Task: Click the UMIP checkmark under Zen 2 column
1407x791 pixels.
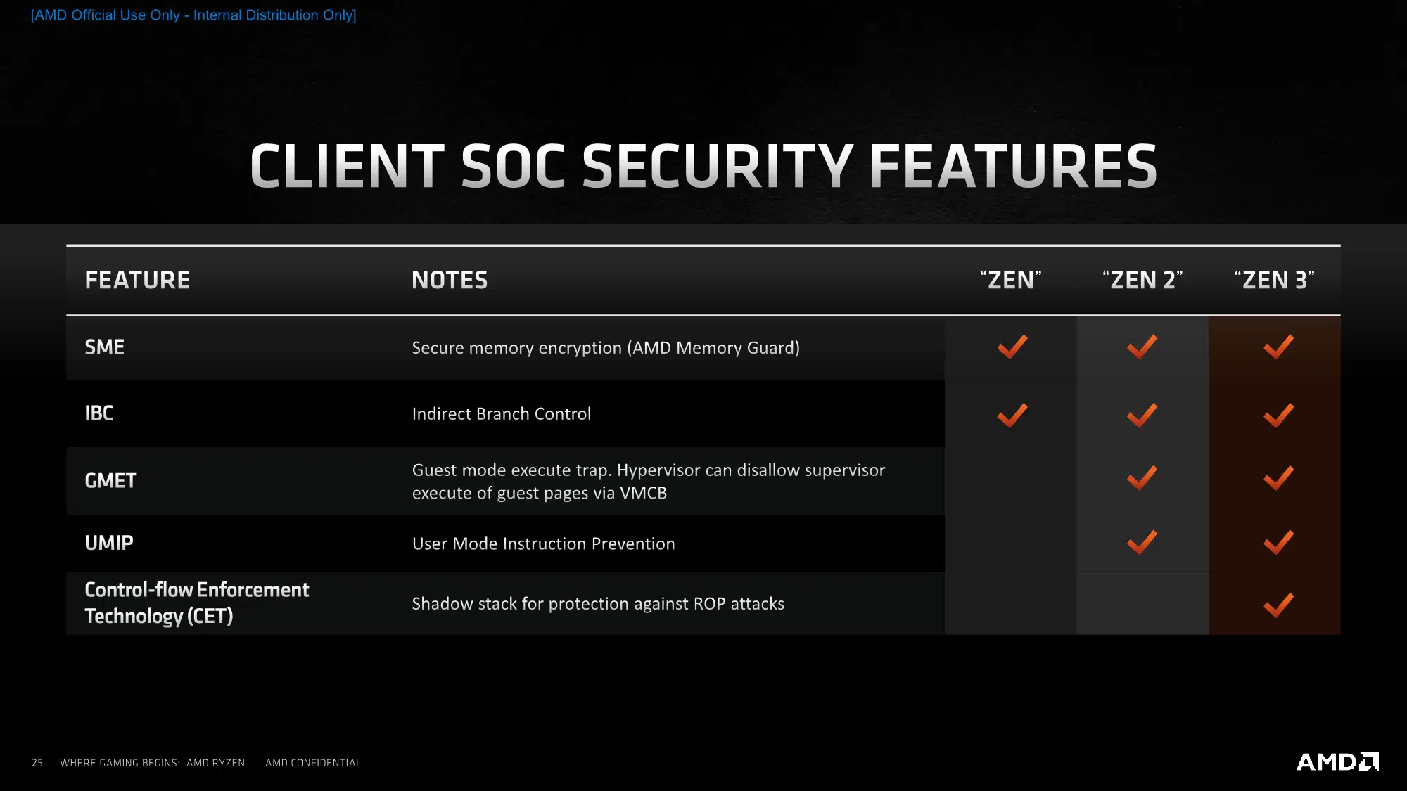Action: pos(1142,542)
